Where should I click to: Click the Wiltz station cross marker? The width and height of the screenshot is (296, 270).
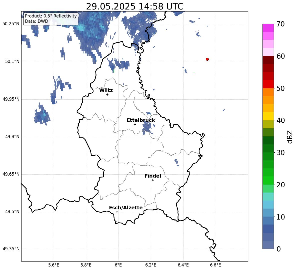click(107, 94)
